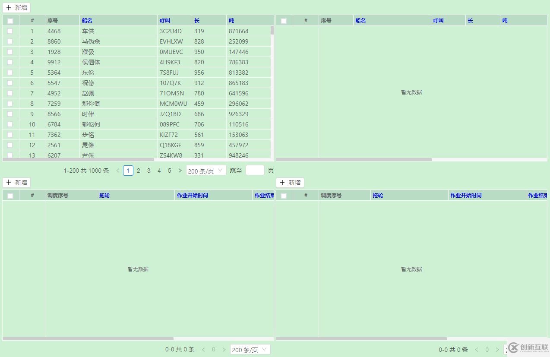Screen dimensions: 550x357
Task: Tick the checkbox for row 赵佩
Action: click(x=10, y=93)
